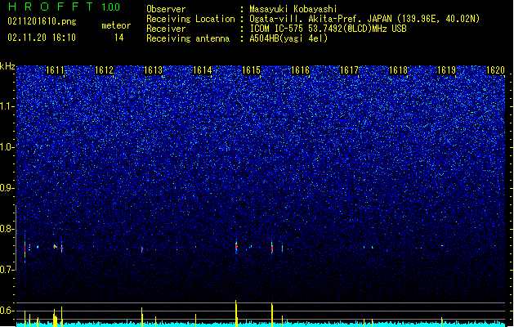Select the version number 1.0.0

(x=111, y=7)
